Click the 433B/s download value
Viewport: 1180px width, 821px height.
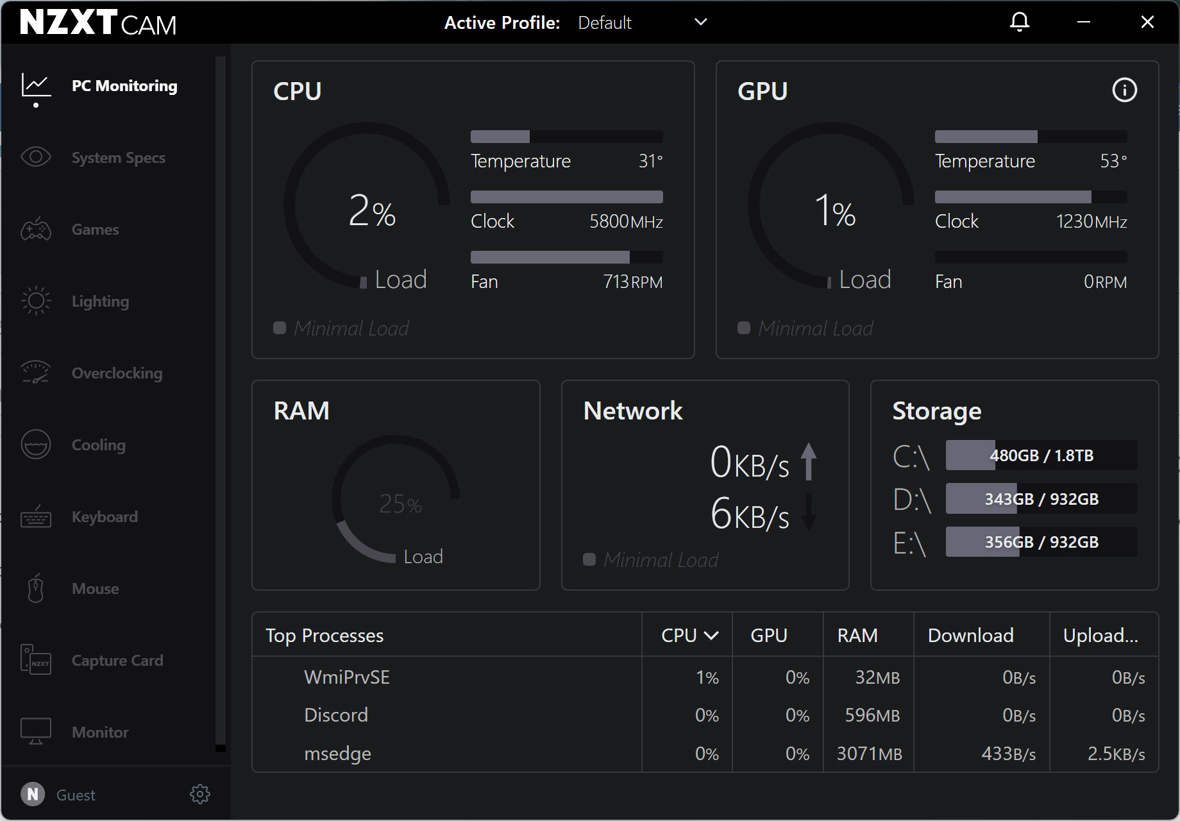point(1008,754)
